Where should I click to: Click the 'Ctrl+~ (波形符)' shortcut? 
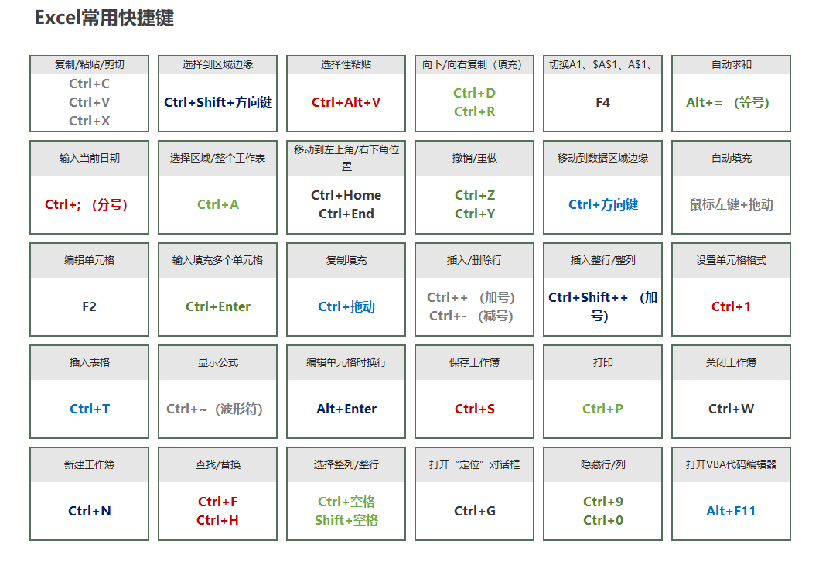(214, 409)
